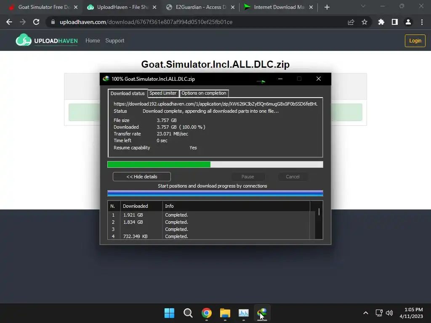Share this page via address bar icon
The height and width of the screenshot is (323, 431).
[x=351, y=22]
